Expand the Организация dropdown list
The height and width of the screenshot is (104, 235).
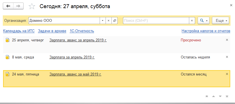103,21
